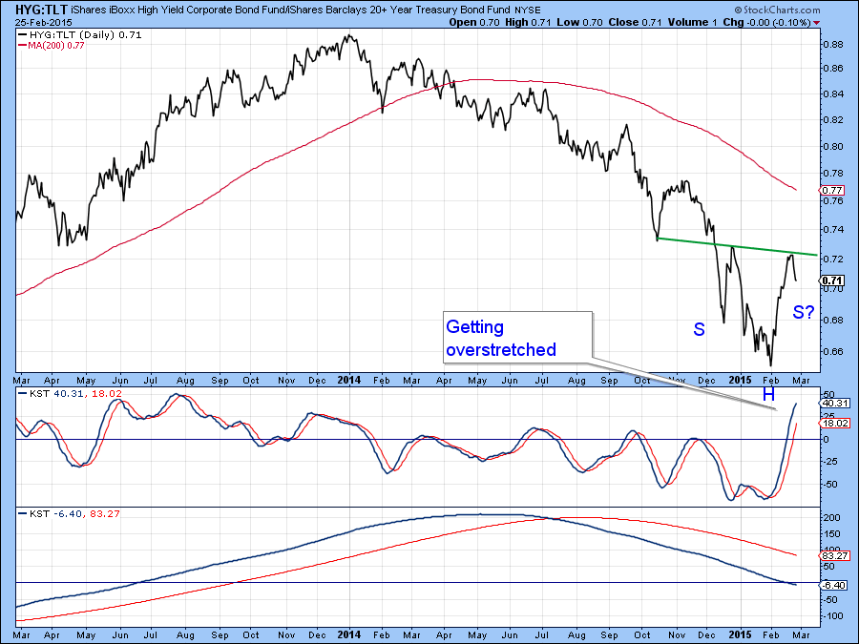Click the 0.74 price axis label
This screenshot has width=859, height=644.
pos(833,229)
